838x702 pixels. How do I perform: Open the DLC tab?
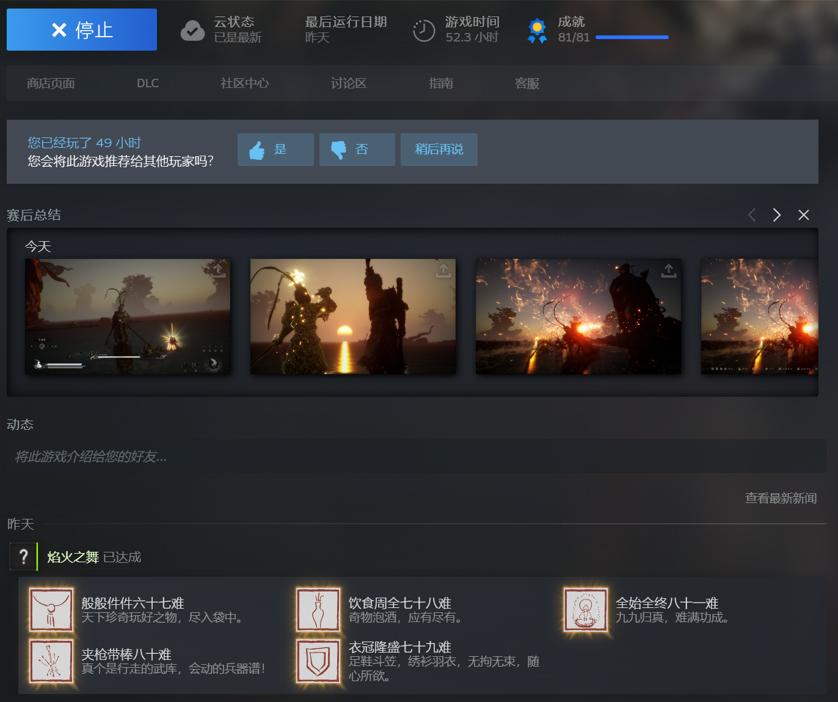click(x=148, y=83)
